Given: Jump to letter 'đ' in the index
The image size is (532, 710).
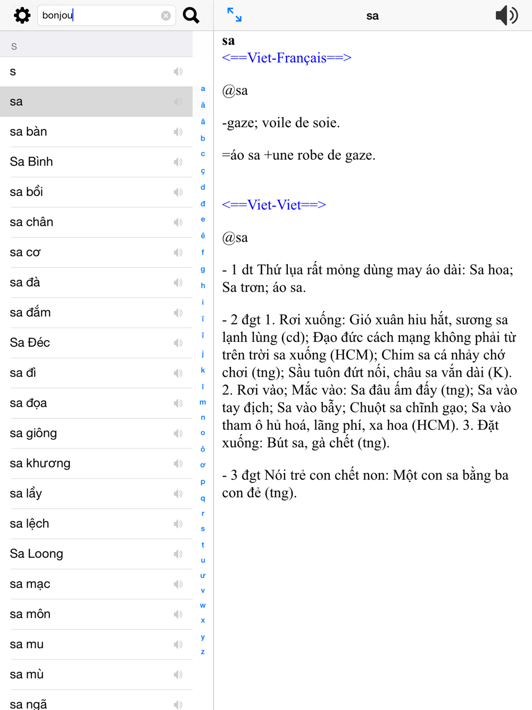Looking at the screenshot, I should [203, 203].
